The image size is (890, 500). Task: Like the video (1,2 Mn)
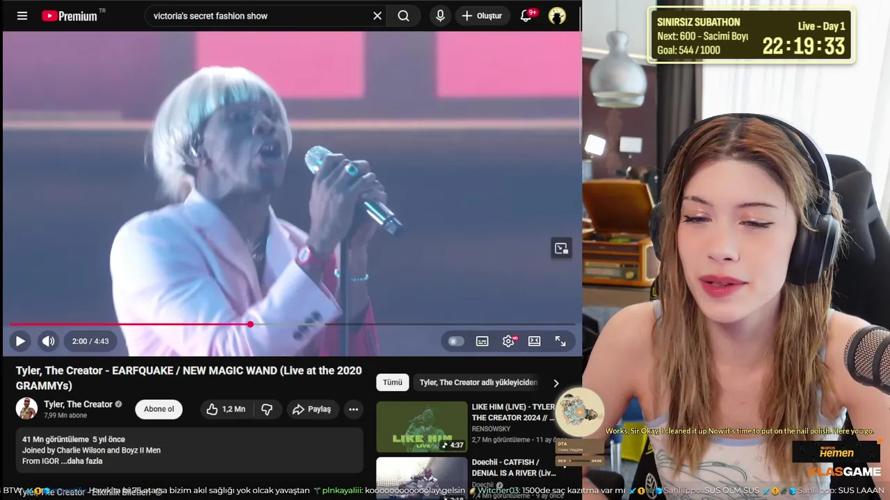pyautogui.click(x=226, y=409)
